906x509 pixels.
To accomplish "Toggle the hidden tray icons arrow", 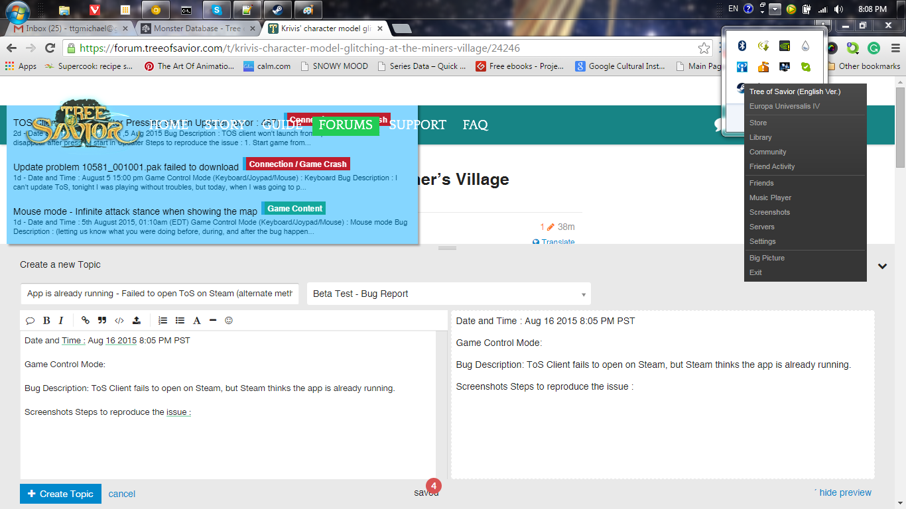I will [775, 9].
